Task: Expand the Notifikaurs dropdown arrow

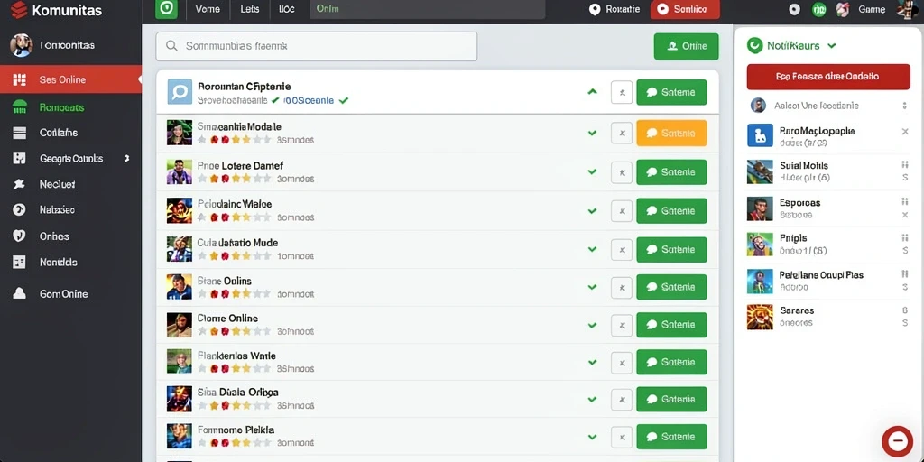Action: pyautogui.click(x=831, y=45)
